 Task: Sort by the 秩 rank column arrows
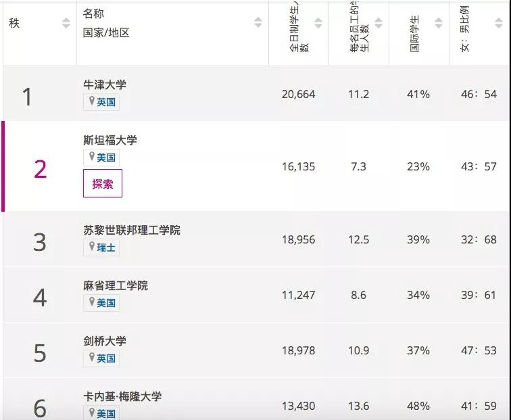(x=66, y=23)
